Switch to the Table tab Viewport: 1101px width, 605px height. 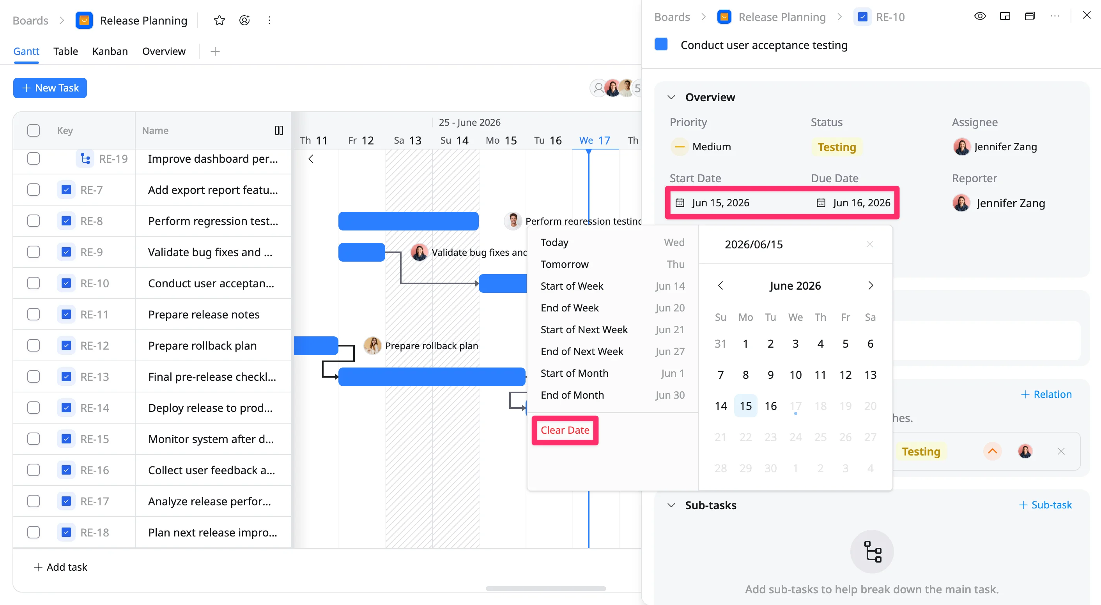65,51
